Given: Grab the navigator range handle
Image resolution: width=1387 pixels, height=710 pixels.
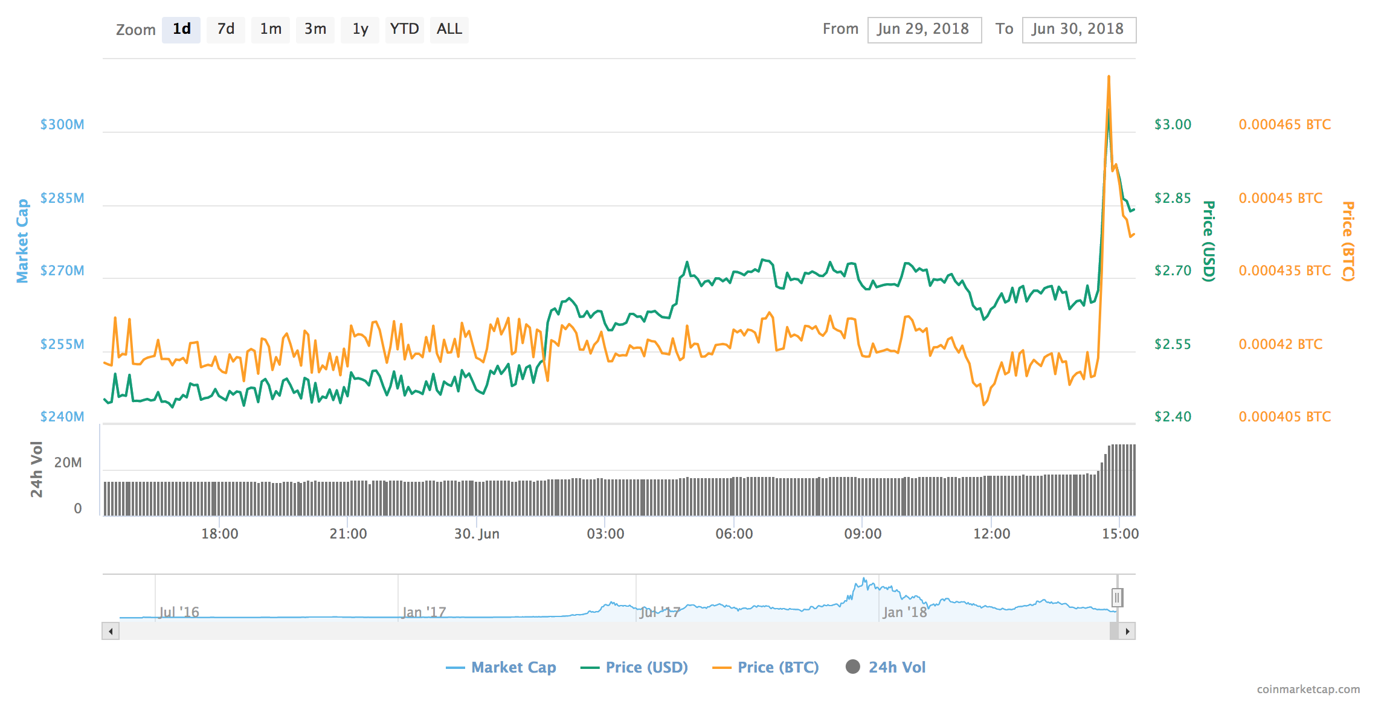Looking at the screenshot, I should point(1117,598).
